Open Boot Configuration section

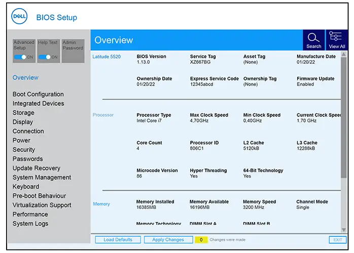38,94
